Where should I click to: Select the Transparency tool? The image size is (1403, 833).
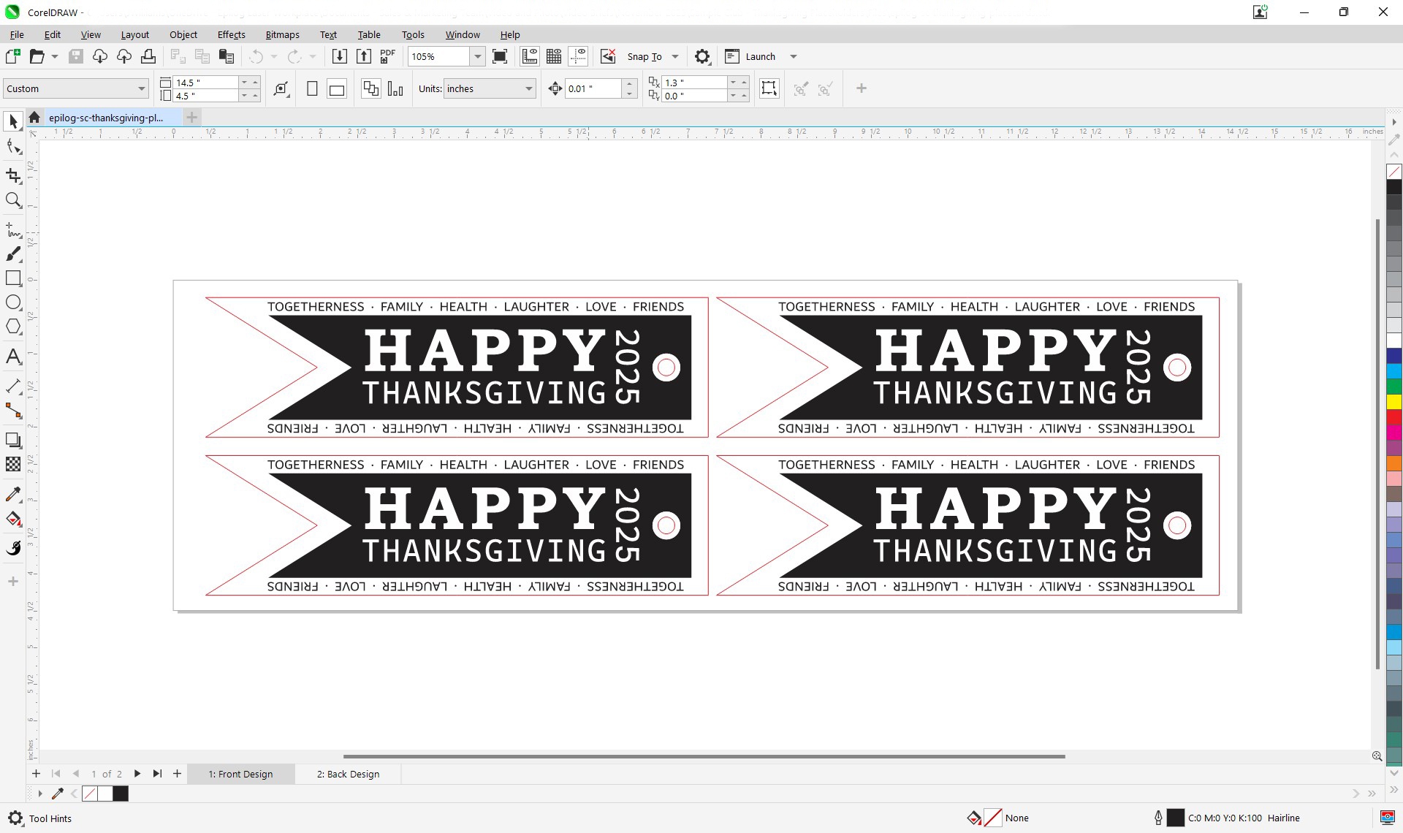[13, 465]
